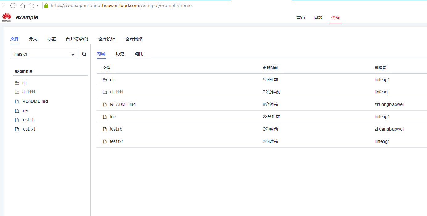Image resolution: width=427 pixels, height=216 pixels.
Task: Select the 内容 sub-tab
Action: click(x=101, y=54)
